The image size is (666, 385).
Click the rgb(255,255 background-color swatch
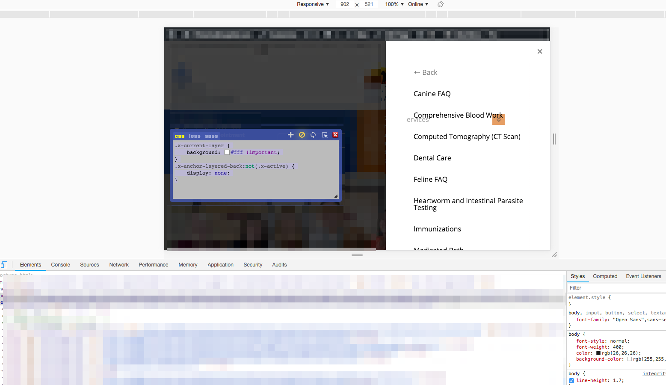coord(630,359)
